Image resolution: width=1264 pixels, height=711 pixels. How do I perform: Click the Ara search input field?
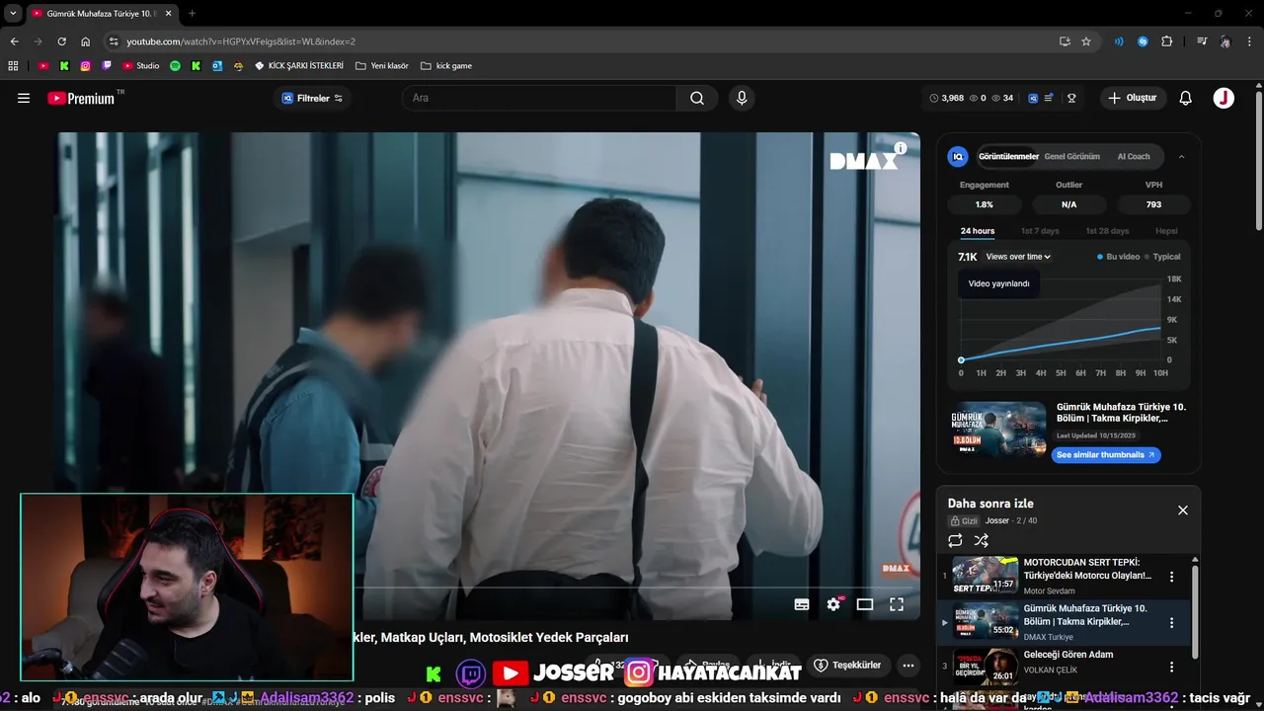coord(540,98)
